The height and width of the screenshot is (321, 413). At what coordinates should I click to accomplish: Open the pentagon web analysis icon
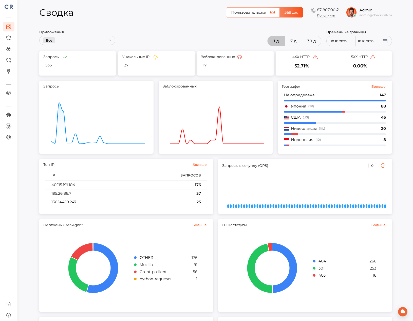click(9, 115)
